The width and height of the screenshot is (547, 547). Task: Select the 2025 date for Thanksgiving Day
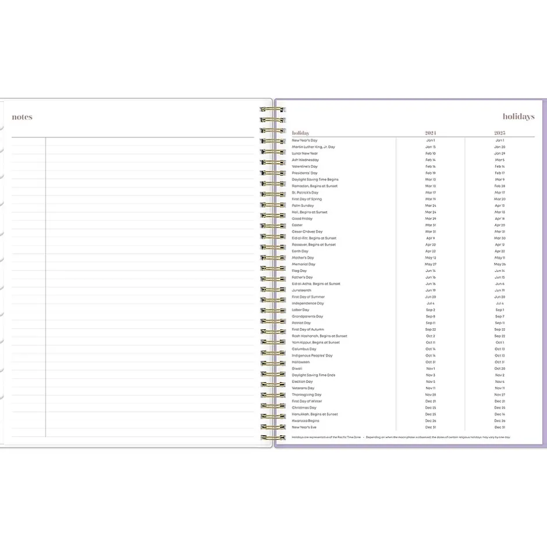pyautogui.click(x=499, y=395)
